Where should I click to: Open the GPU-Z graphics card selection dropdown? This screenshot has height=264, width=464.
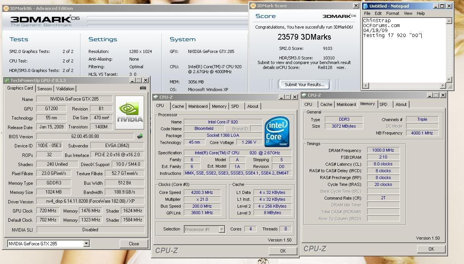click(x=86, y=243)
